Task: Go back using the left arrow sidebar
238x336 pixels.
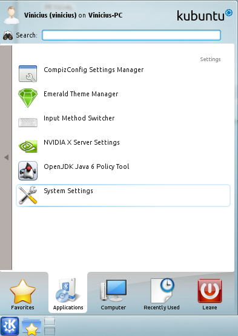Action: tap(6, 157)
